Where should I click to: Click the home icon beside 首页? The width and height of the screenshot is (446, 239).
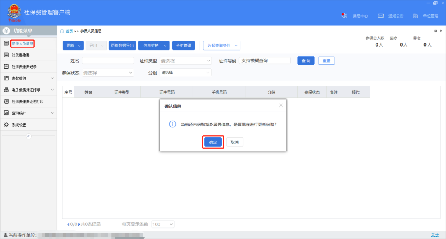coord(62,31)
